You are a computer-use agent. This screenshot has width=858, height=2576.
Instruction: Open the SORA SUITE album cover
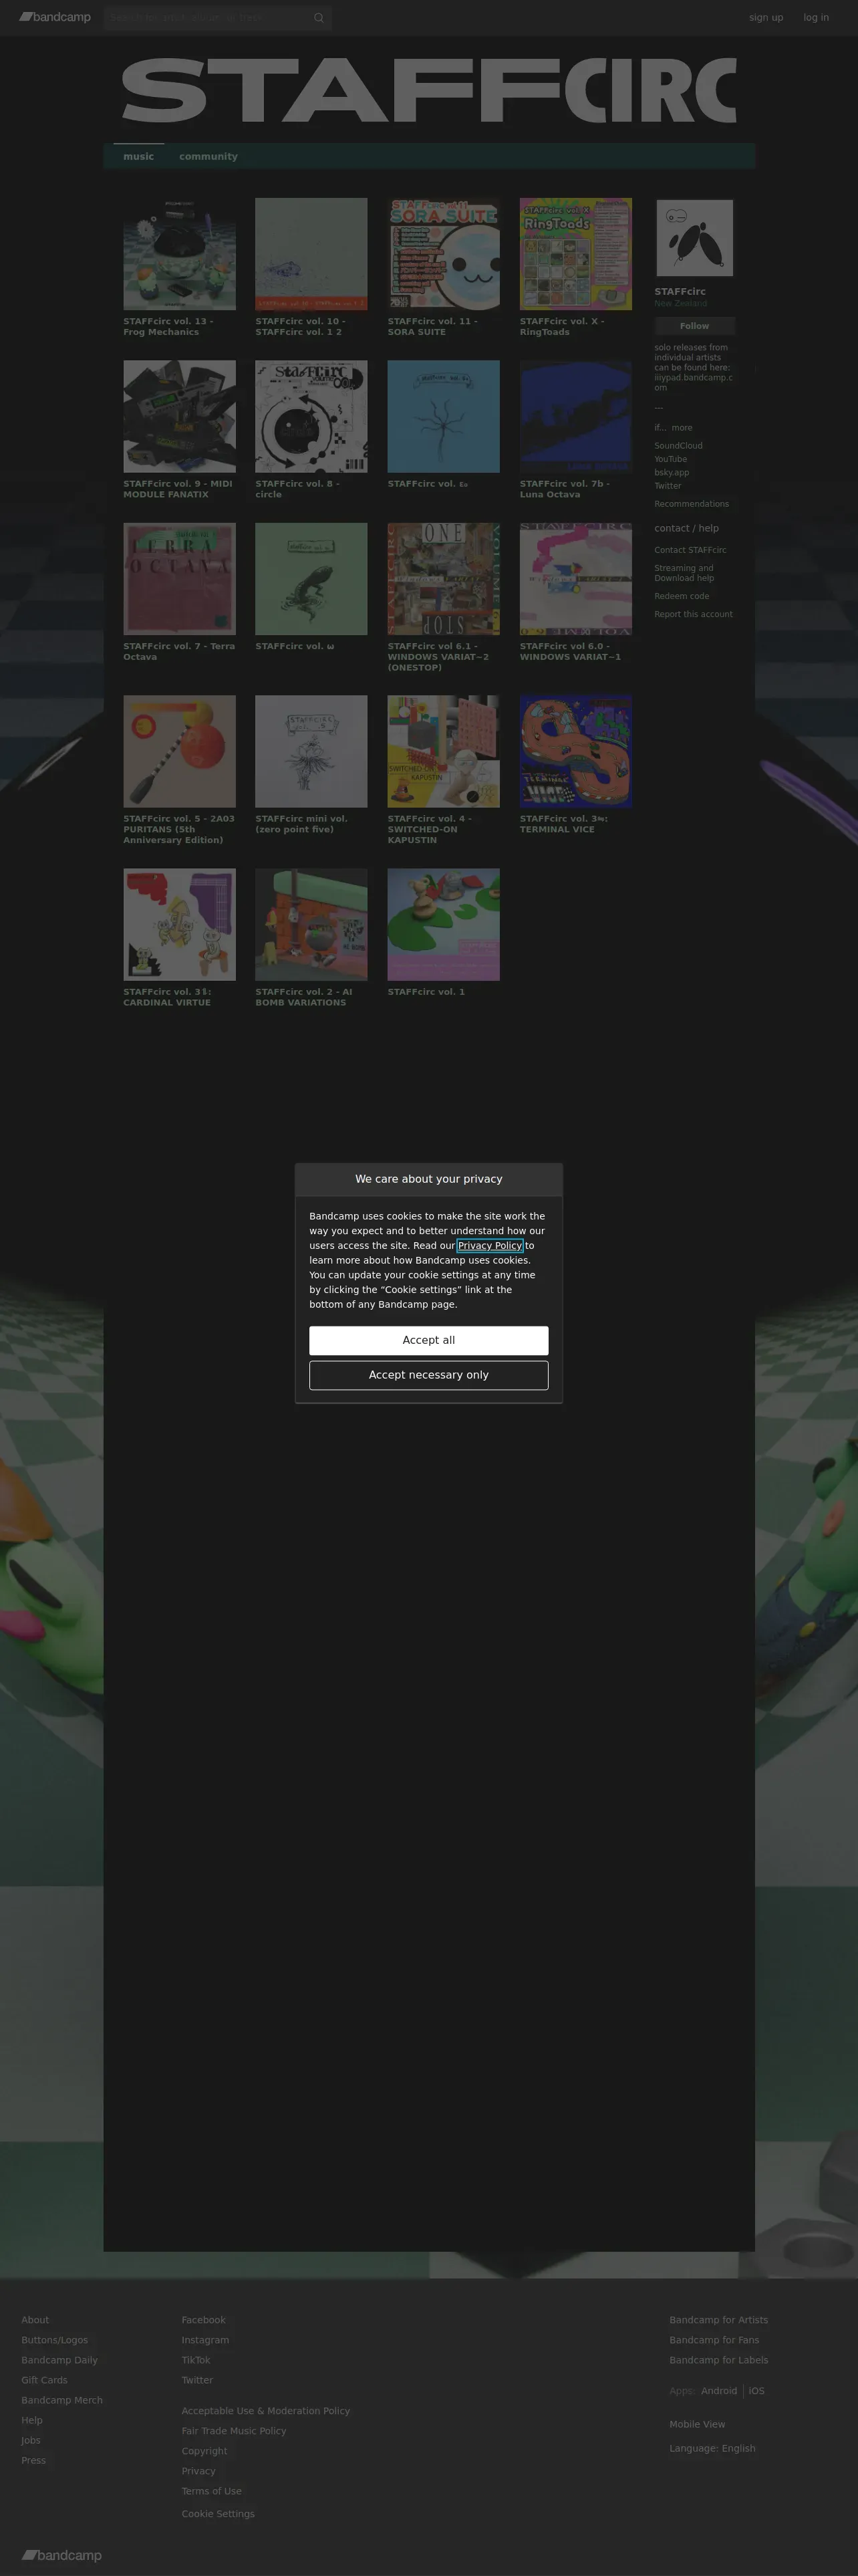point(444,254)
